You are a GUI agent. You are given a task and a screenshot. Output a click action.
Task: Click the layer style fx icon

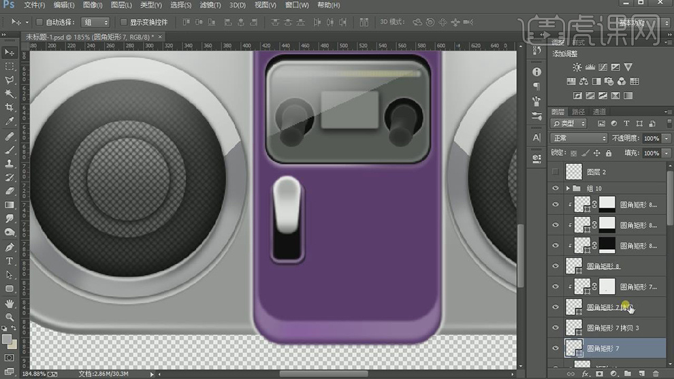coord(585,374)
